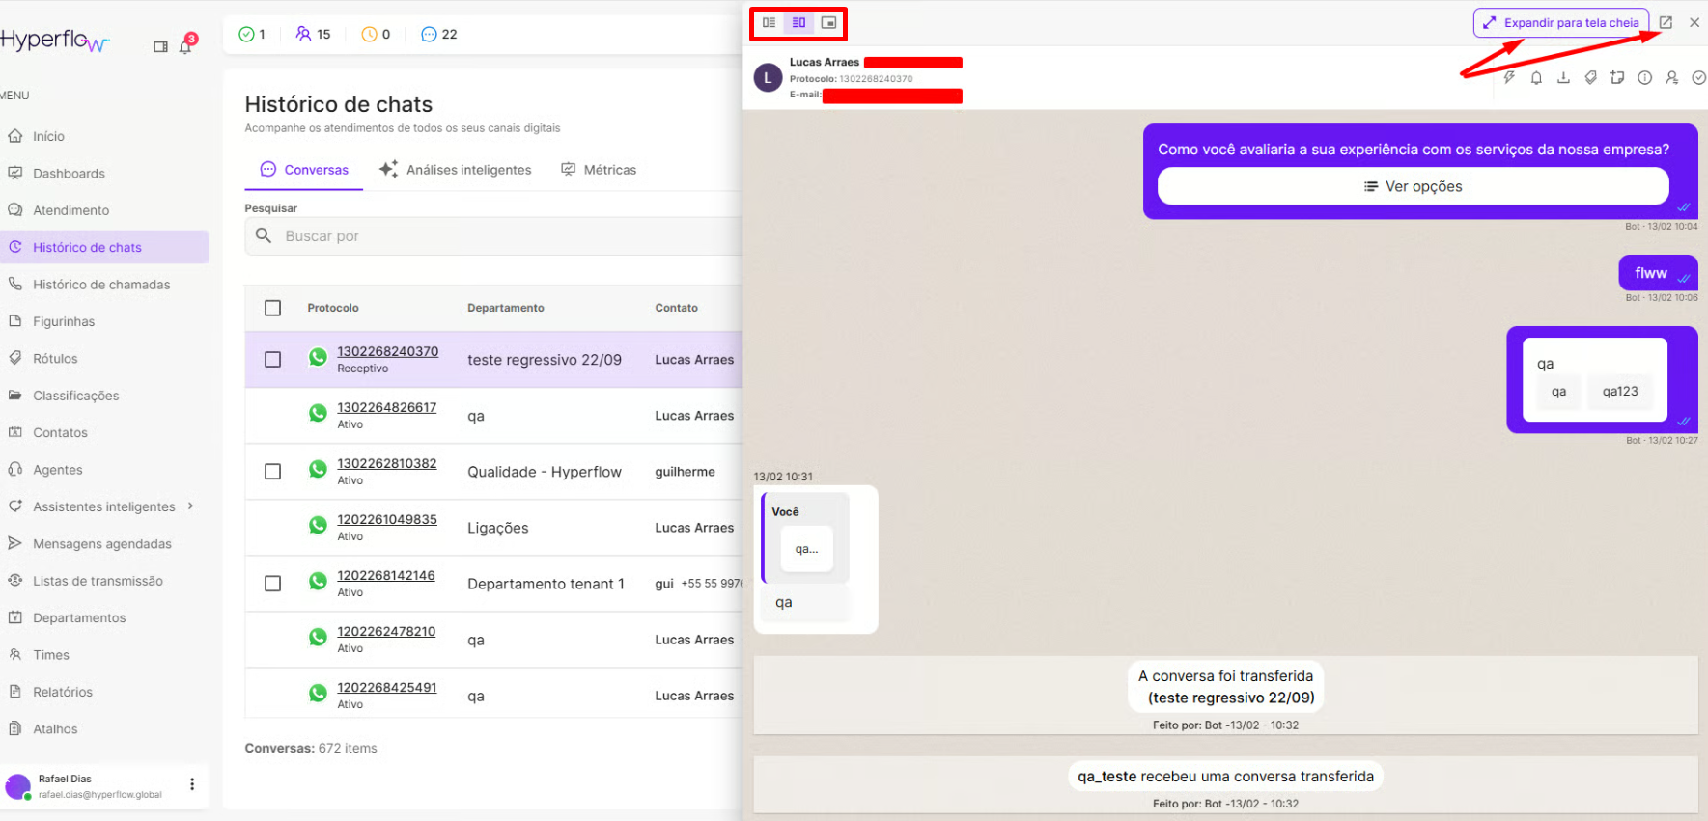The width and height of the screenshot is (1708, 821).
Task: Open the Métricas tab
Action: pyautogui.click(x=599, y=170)
